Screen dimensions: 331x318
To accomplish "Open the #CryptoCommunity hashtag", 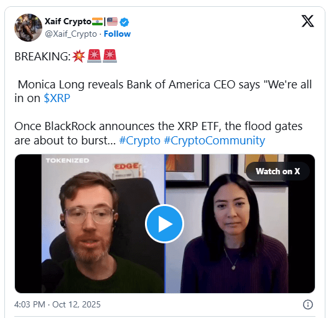I will (215, 141).
